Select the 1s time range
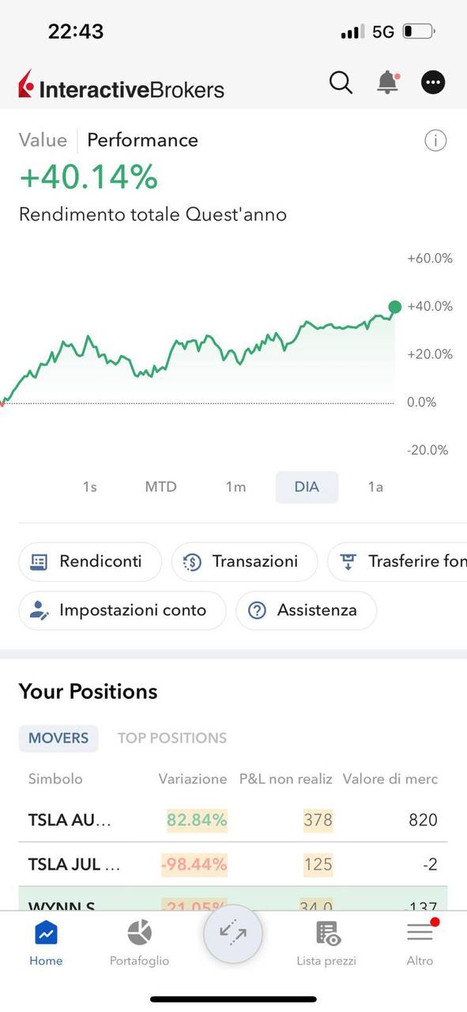 pyautogui.click(x=89, y=487)
